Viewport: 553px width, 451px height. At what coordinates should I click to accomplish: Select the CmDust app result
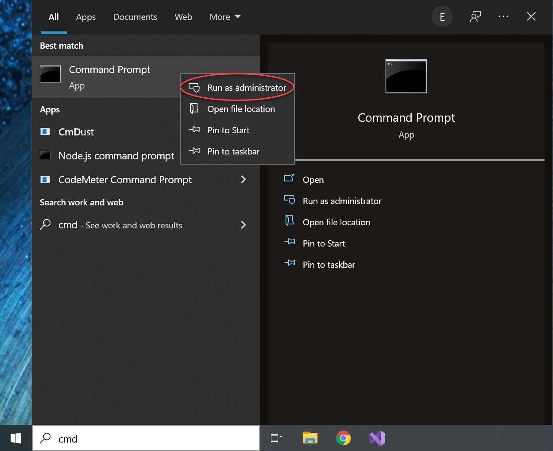pyautogui.click(x=146, y=132)
